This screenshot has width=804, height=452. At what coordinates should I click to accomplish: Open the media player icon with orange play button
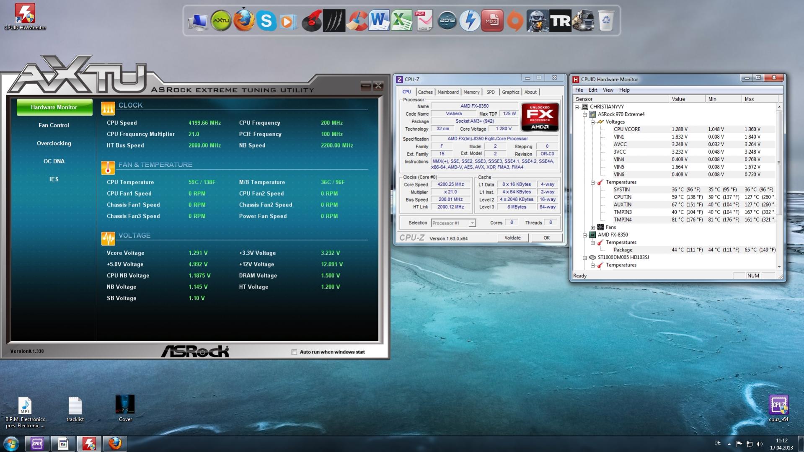pyautogui.click(x=288, y=21)
